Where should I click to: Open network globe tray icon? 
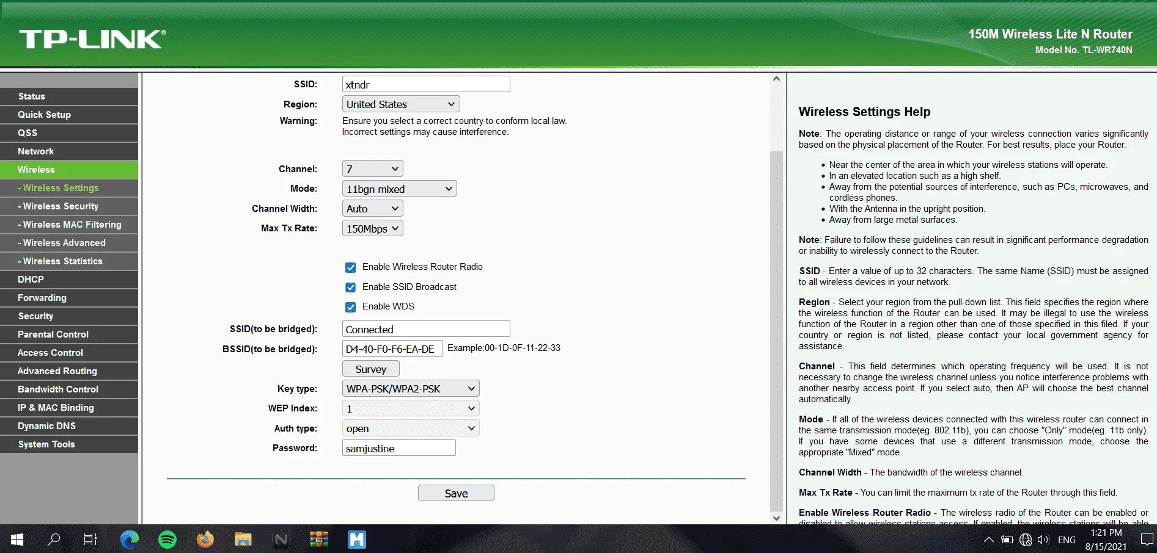coord(1026,540)
